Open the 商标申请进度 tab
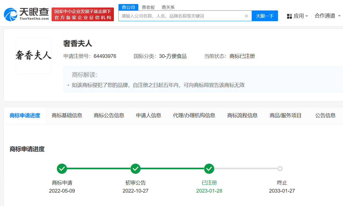 pos(25,115)
